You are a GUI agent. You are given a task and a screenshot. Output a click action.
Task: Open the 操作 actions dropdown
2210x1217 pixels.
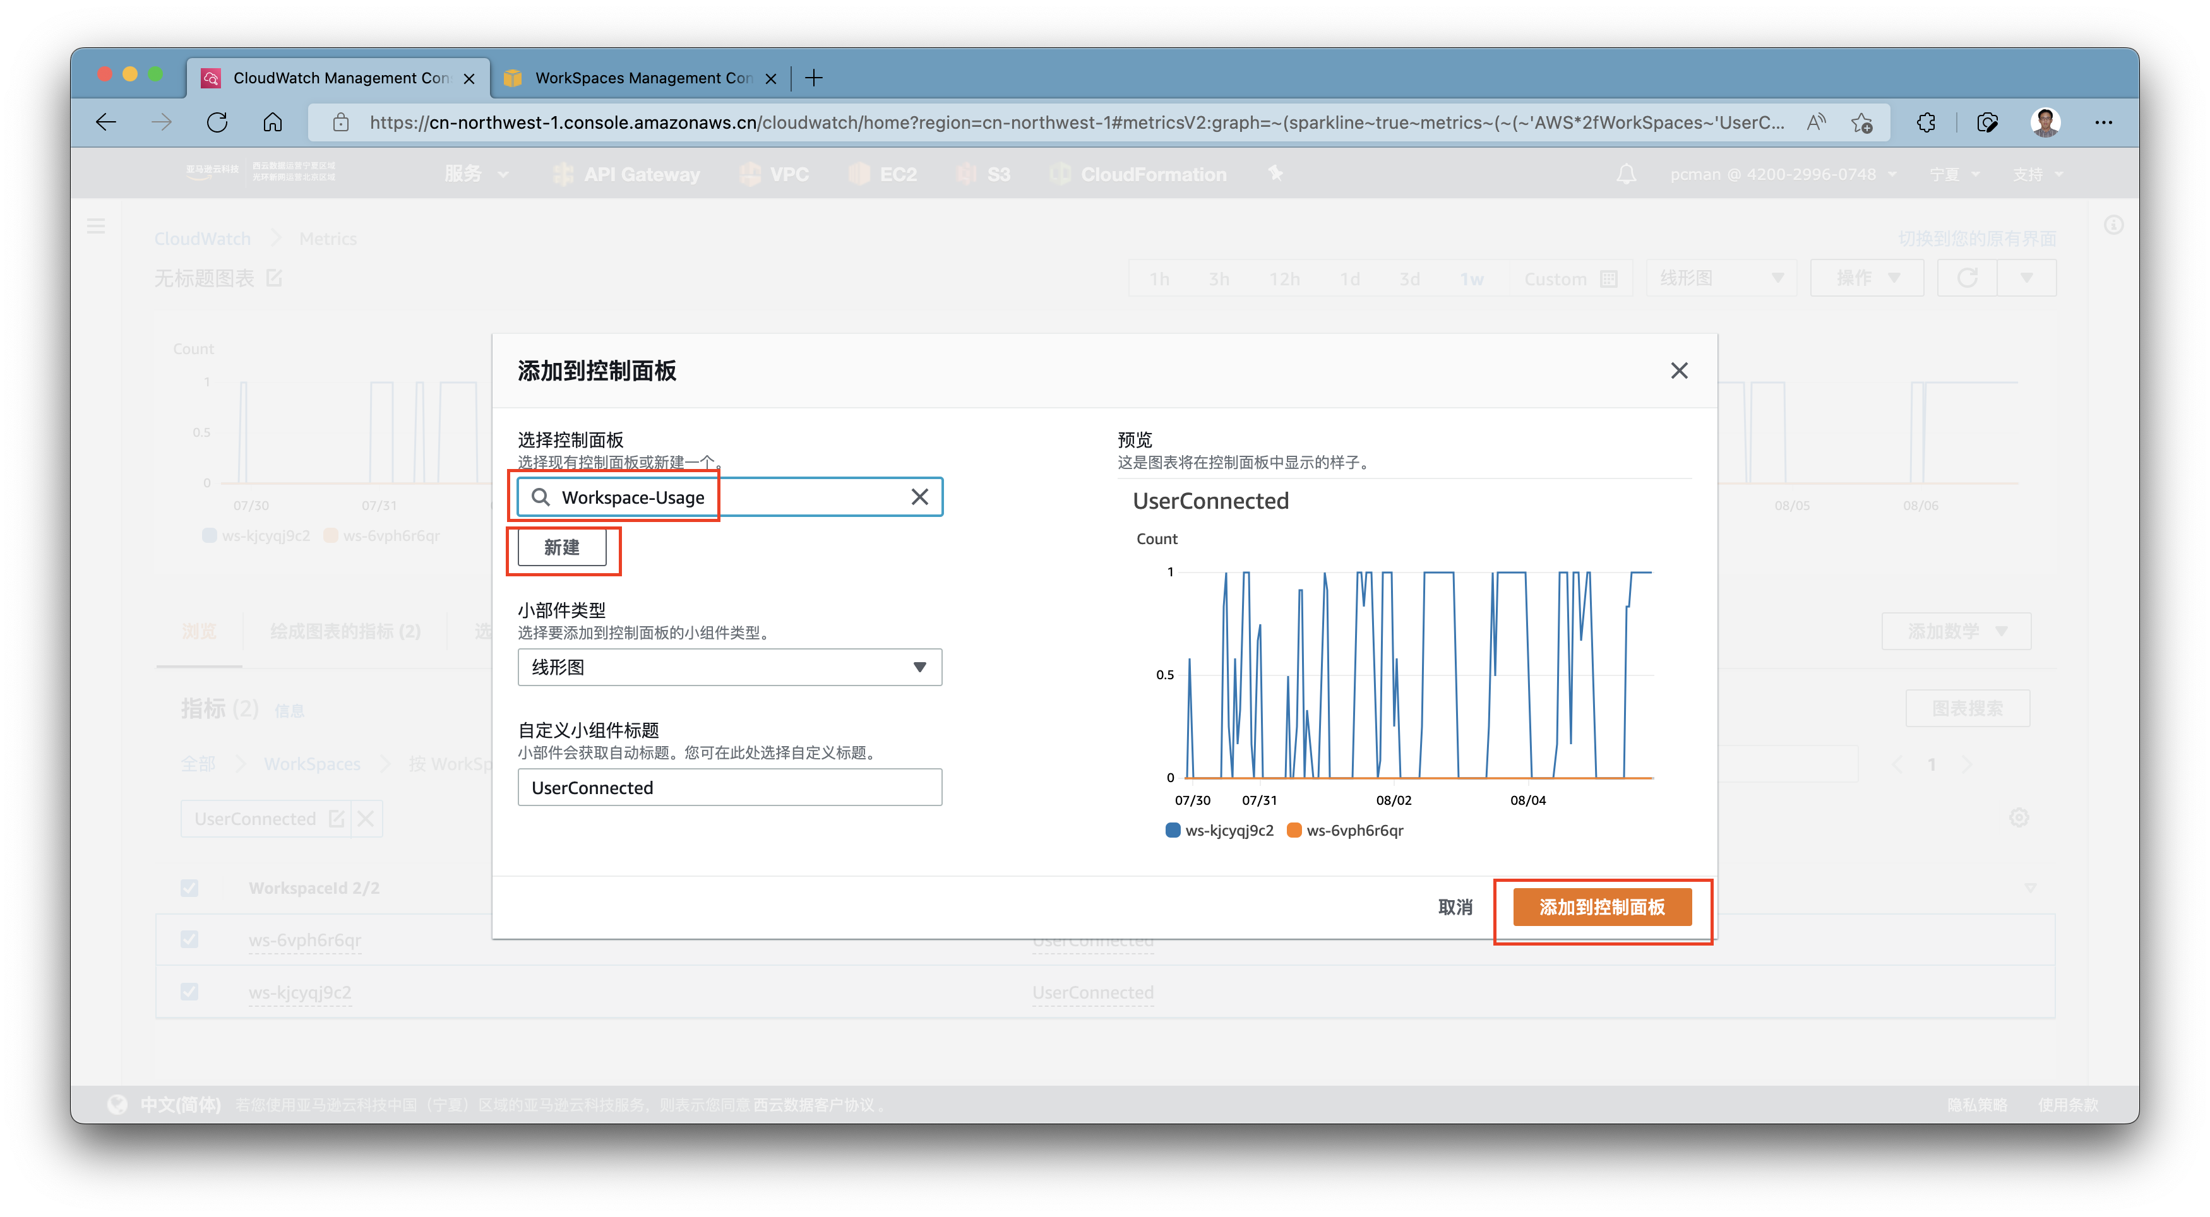click(1867, 278)
